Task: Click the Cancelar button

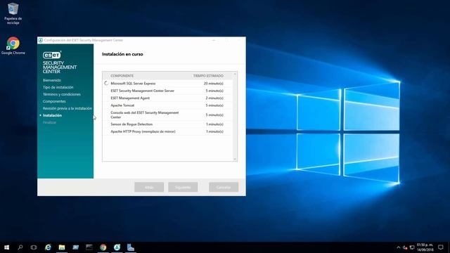Action: click(224, 187)
